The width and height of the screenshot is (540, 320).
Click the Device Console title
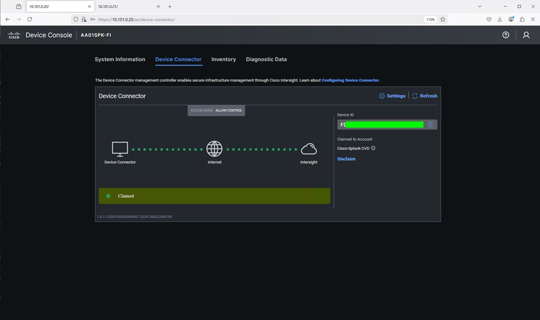pyautogui.click(x=49, y=35)
